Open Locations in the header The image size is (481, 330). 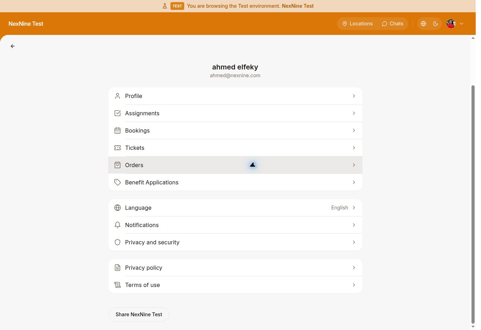pos(357,24)
